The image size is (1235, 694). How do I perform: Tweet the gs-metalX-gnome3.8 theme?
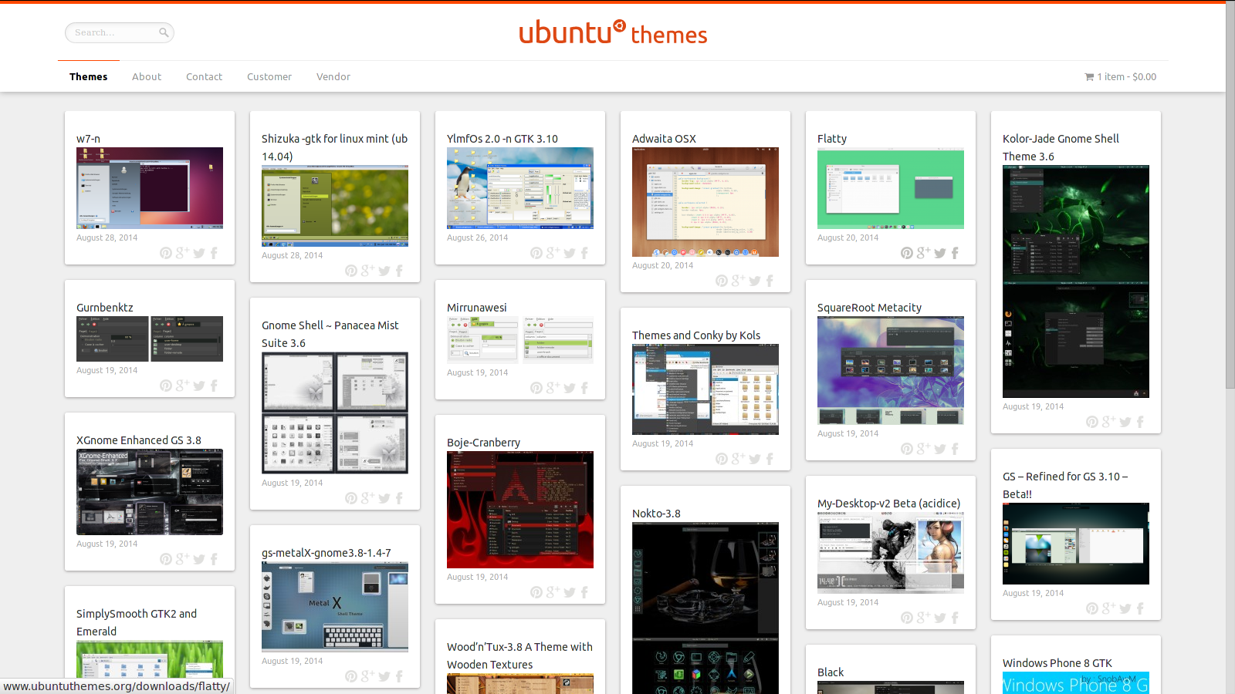[384, 676]
